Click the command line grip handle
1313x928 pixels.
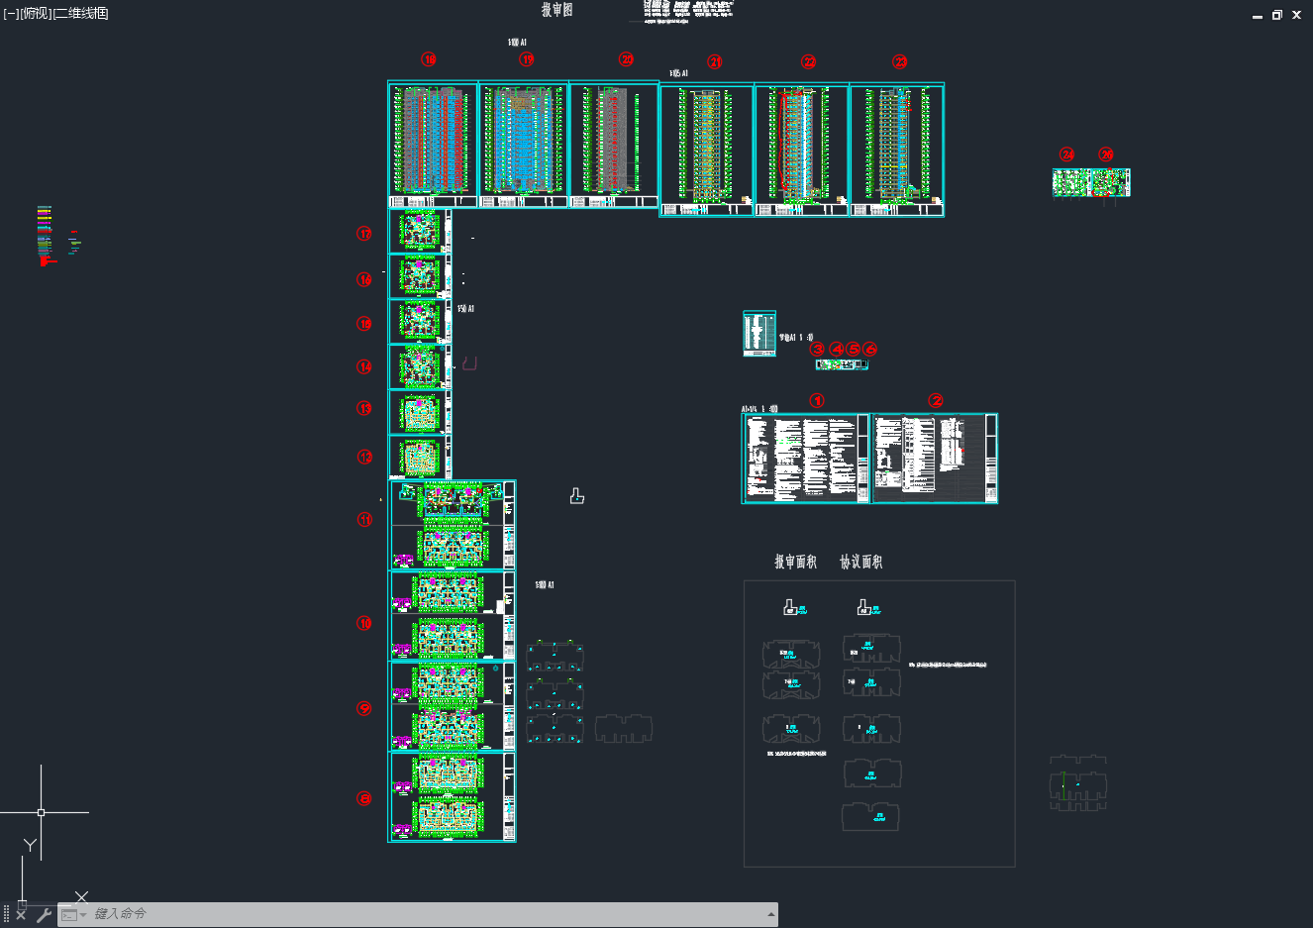point(6,914)
